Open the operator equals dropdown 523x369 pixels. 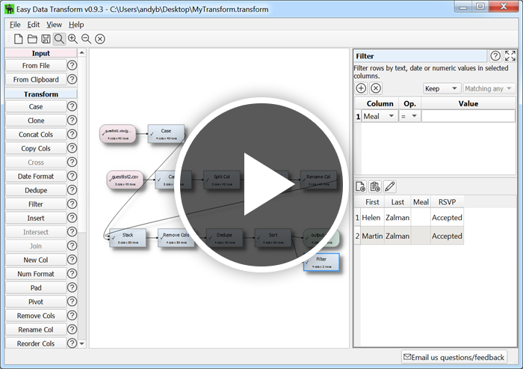click(x=409, y=116)
